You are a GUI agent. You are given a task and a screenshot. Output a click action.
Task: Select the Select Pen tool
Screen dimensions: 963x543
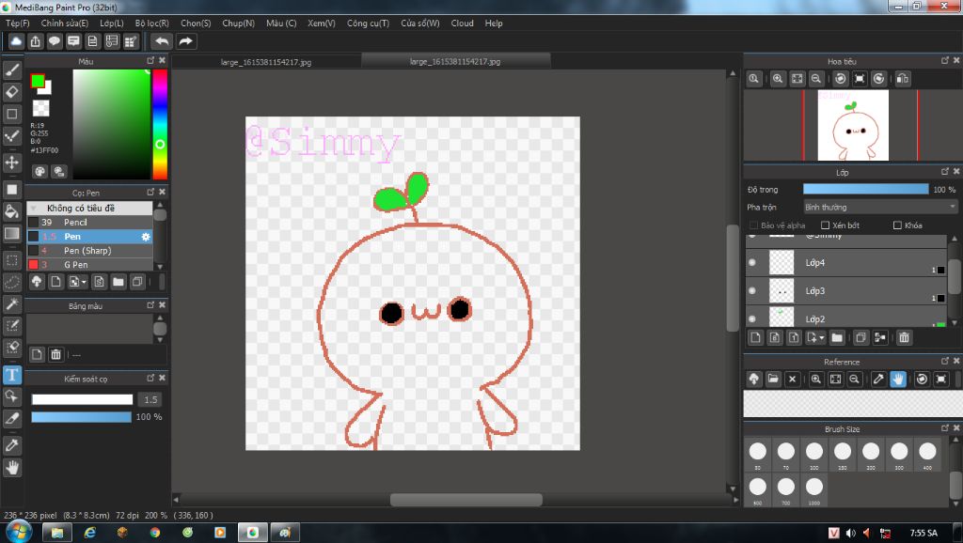11,326
